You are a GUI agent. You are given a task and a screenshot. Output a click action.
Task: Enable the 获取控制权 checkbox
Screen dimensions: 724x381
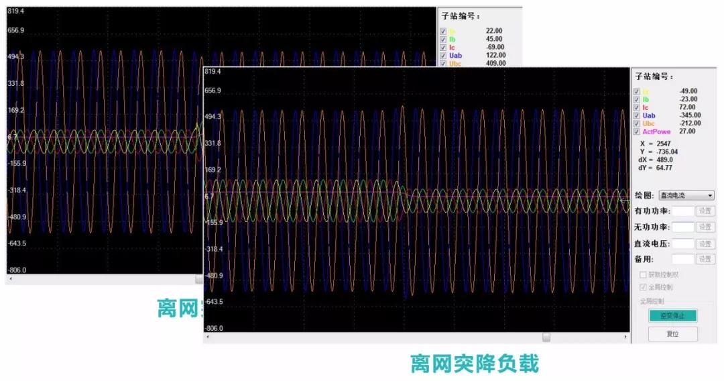coord(643,275)
